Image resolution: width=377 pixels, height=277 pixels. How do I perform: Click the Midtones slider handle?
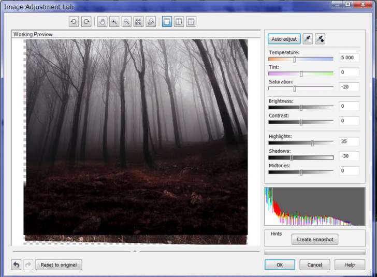301,172
